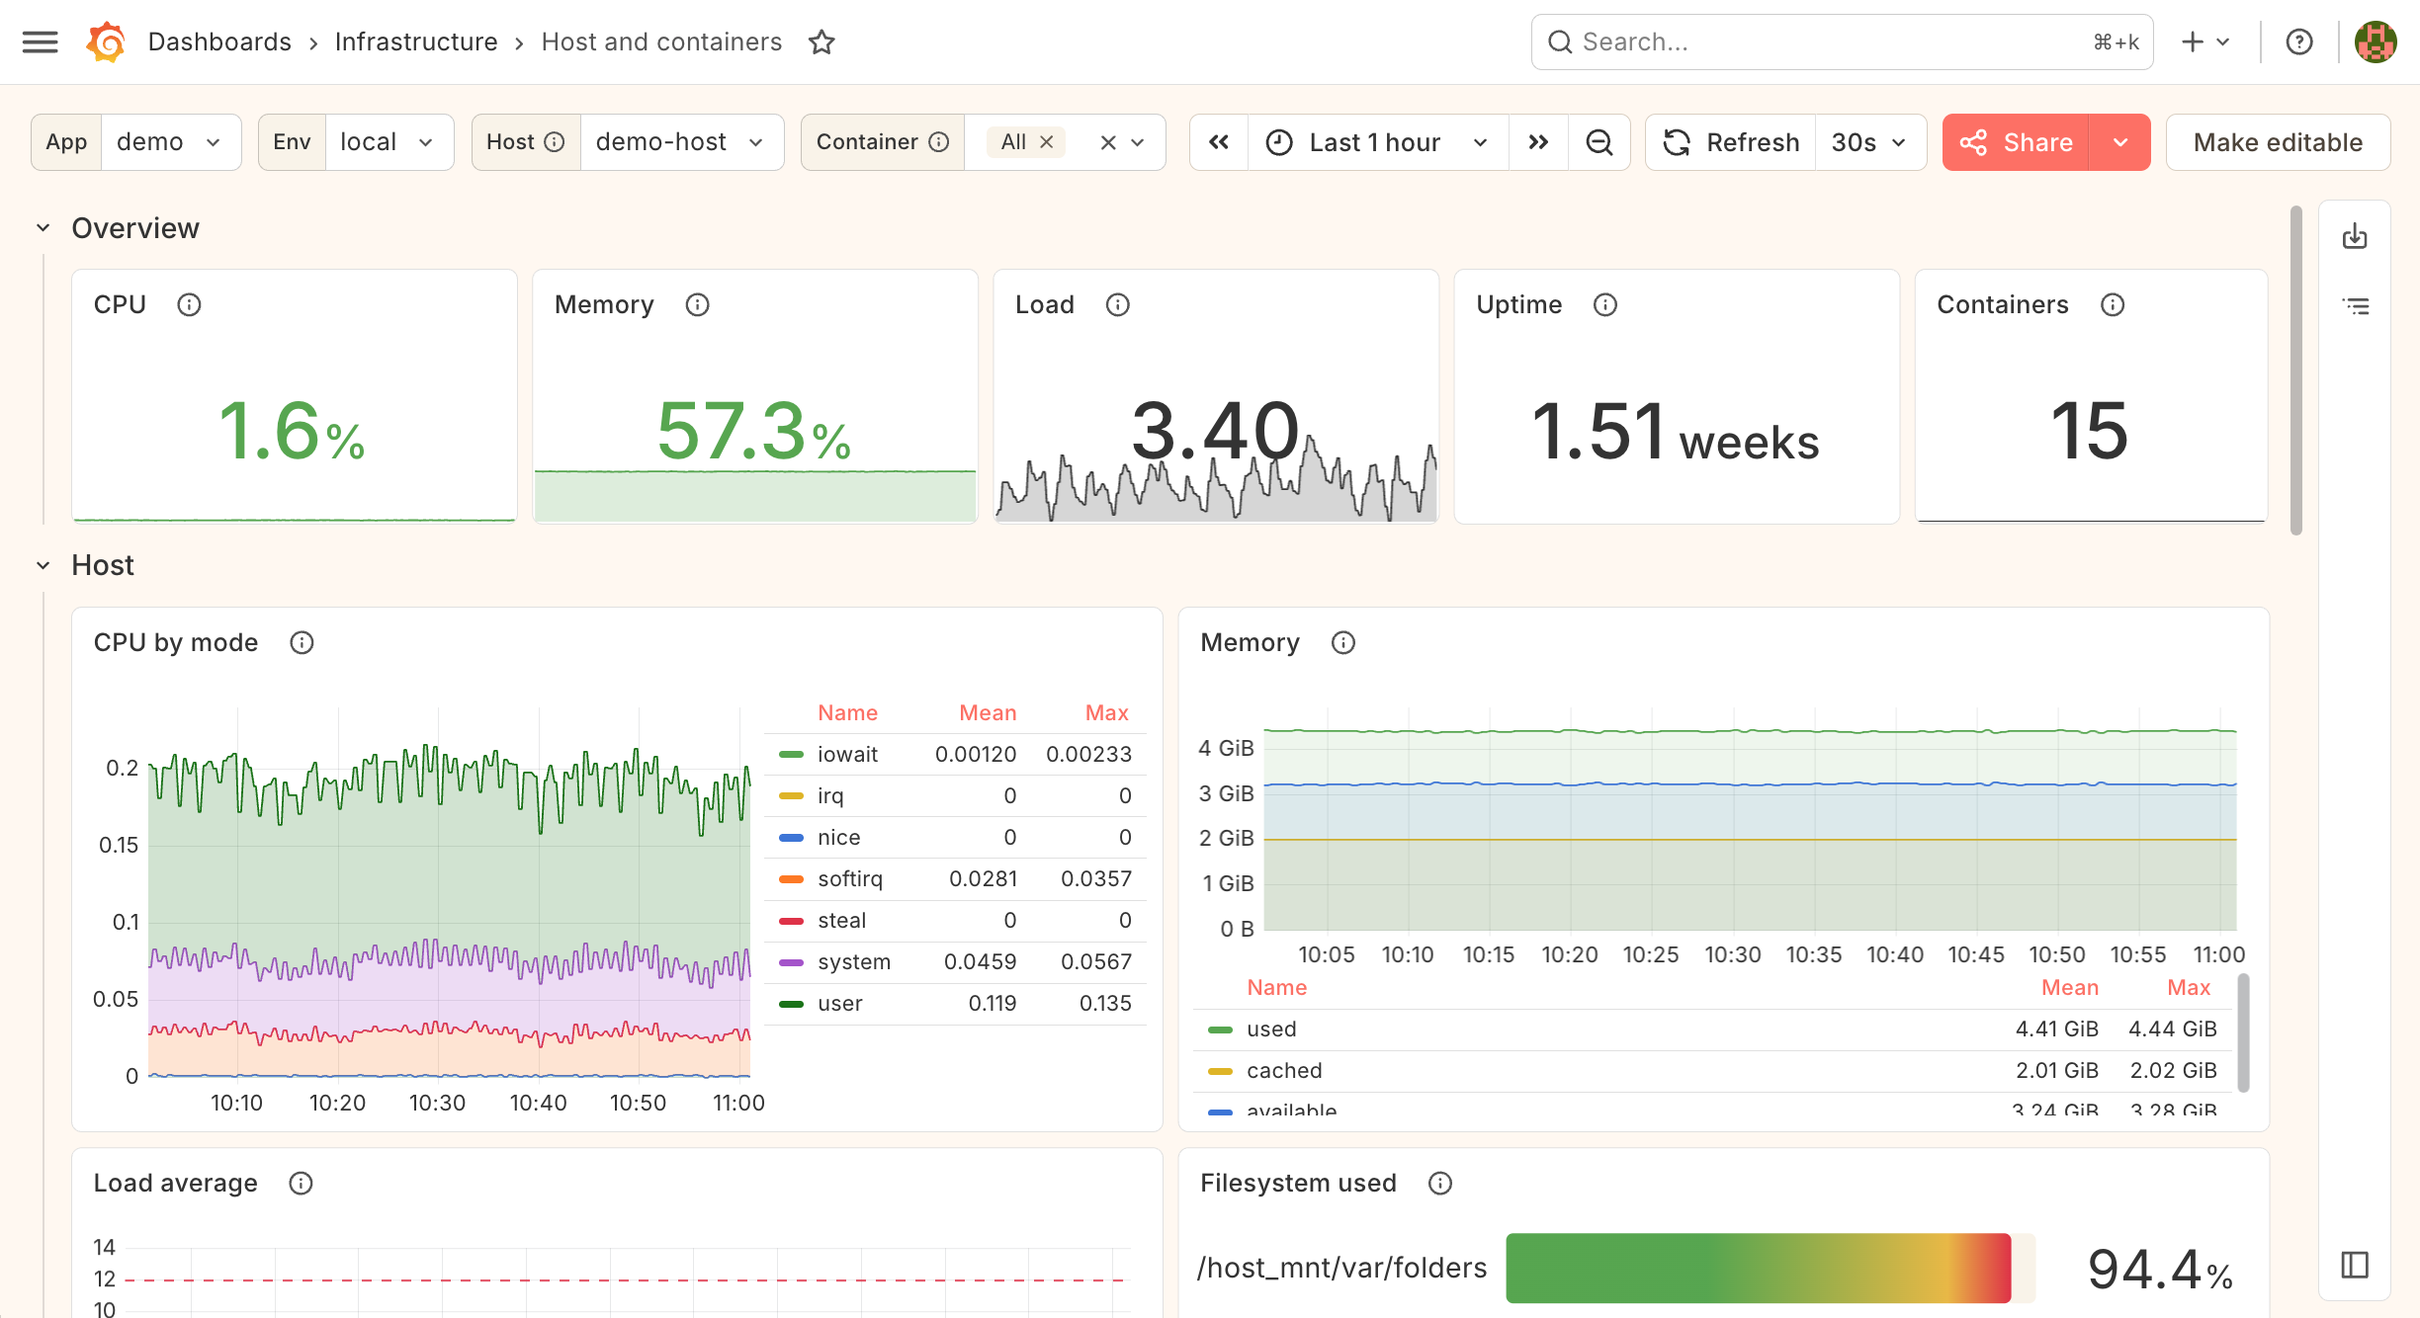This screenshot has width=2420, height=1318.
Task: Show info for Load average panel
Action: (301, 1183)
